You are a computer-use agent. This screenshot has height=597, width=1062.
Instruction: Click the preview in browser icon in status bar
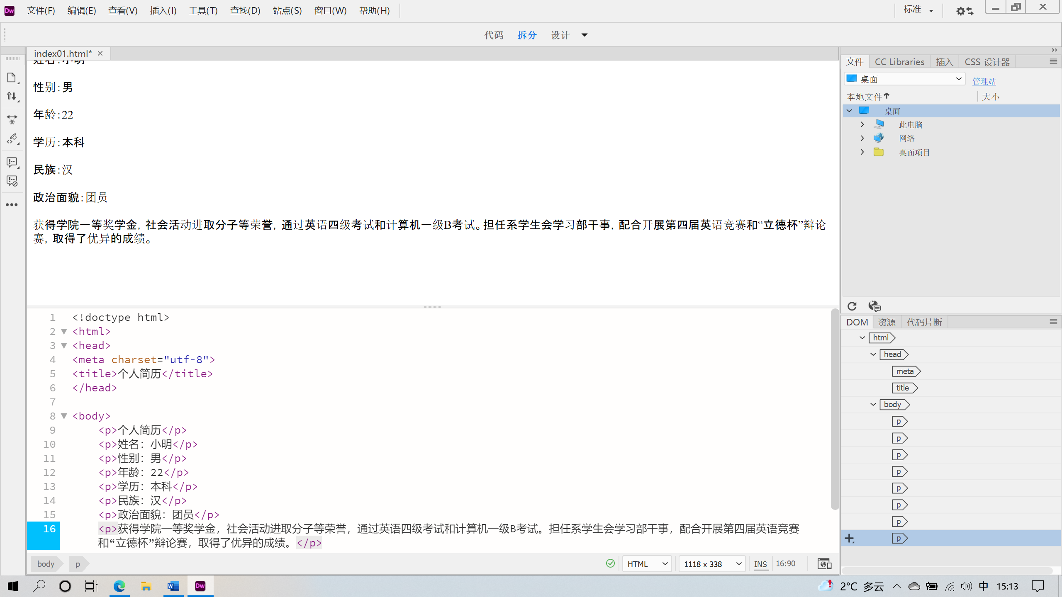tap(824, 563)
